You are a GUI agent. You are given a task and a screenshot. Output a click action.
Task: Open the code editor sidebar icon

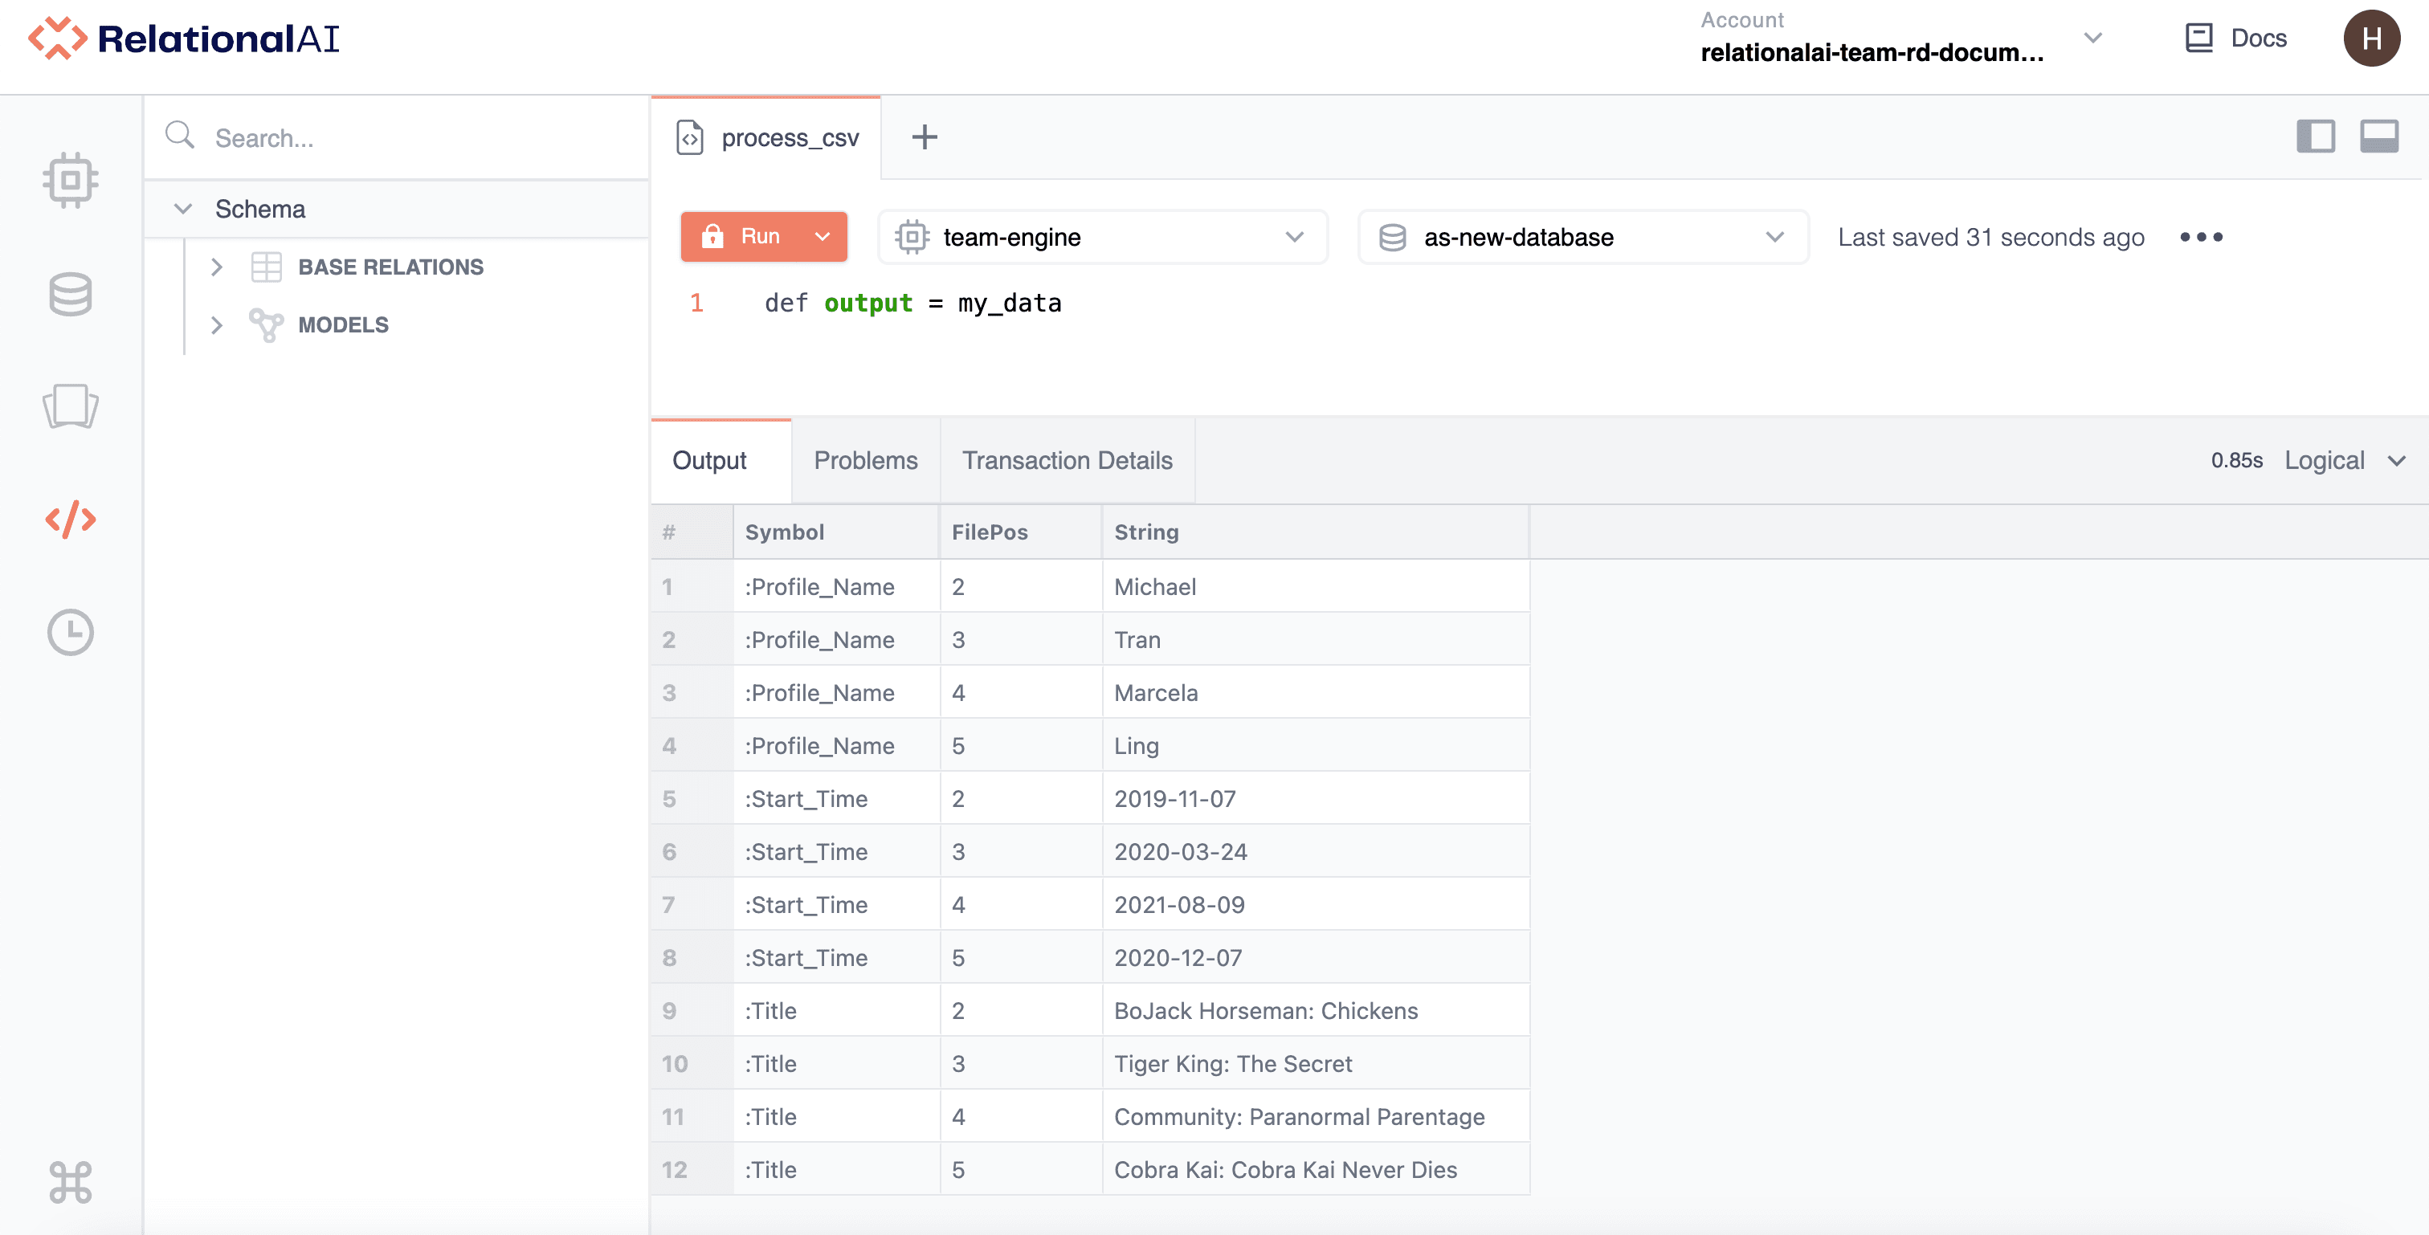click(71, 520)
